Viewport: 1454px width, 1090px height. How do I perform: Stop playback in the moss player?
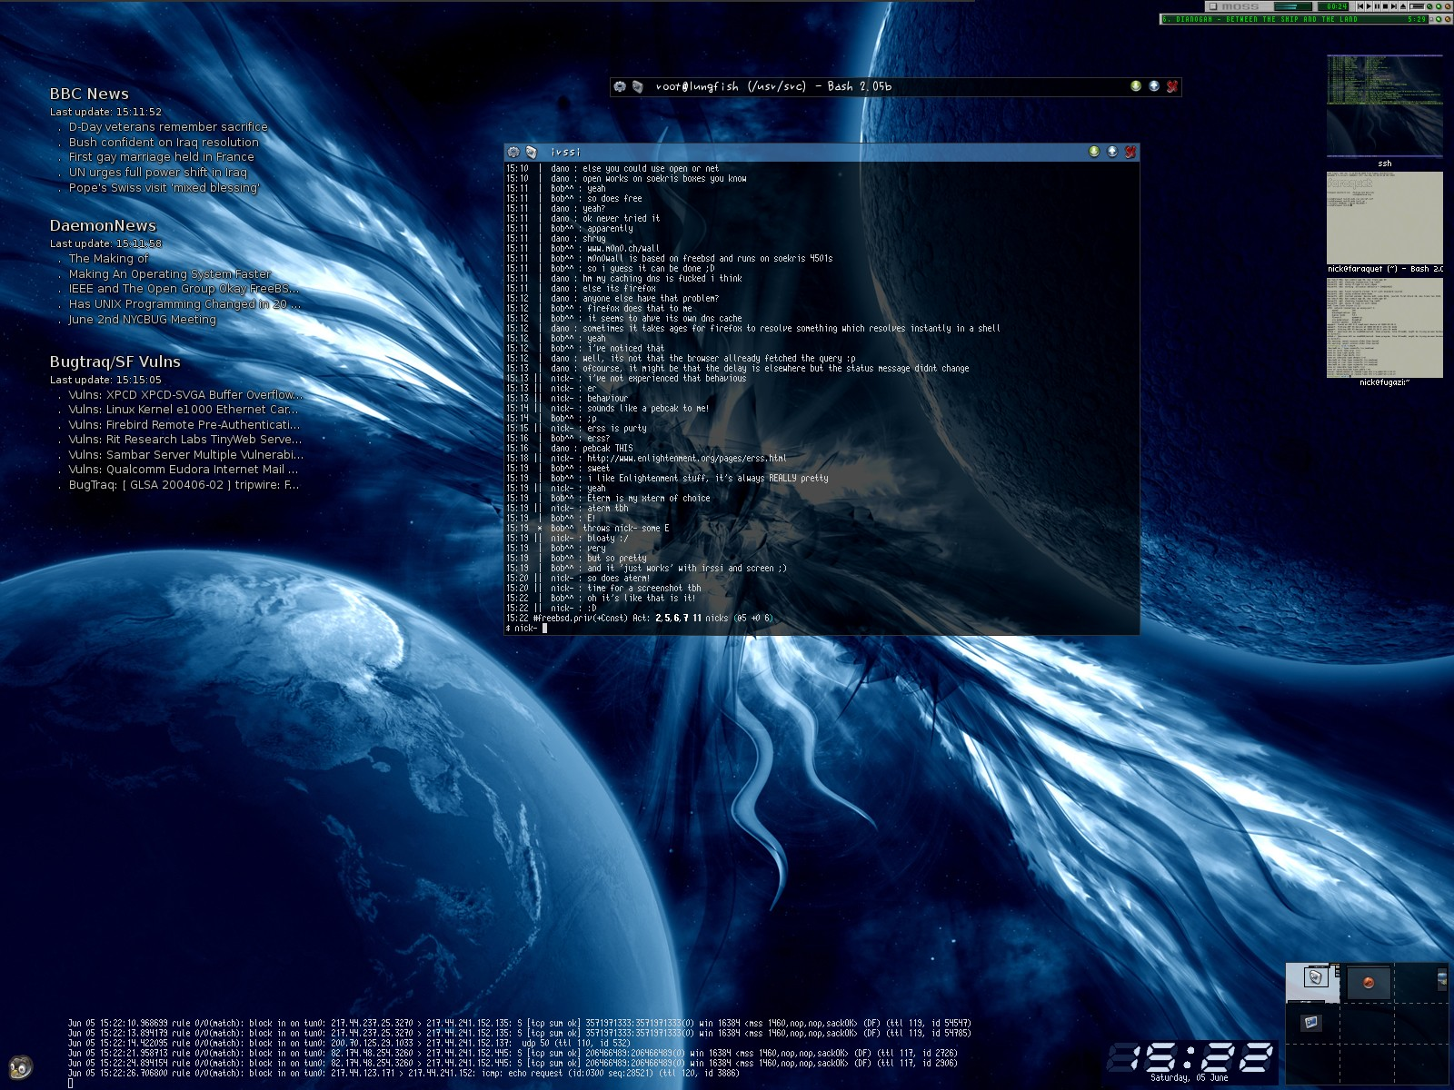pyautogui.click(x=1385, y=6)
